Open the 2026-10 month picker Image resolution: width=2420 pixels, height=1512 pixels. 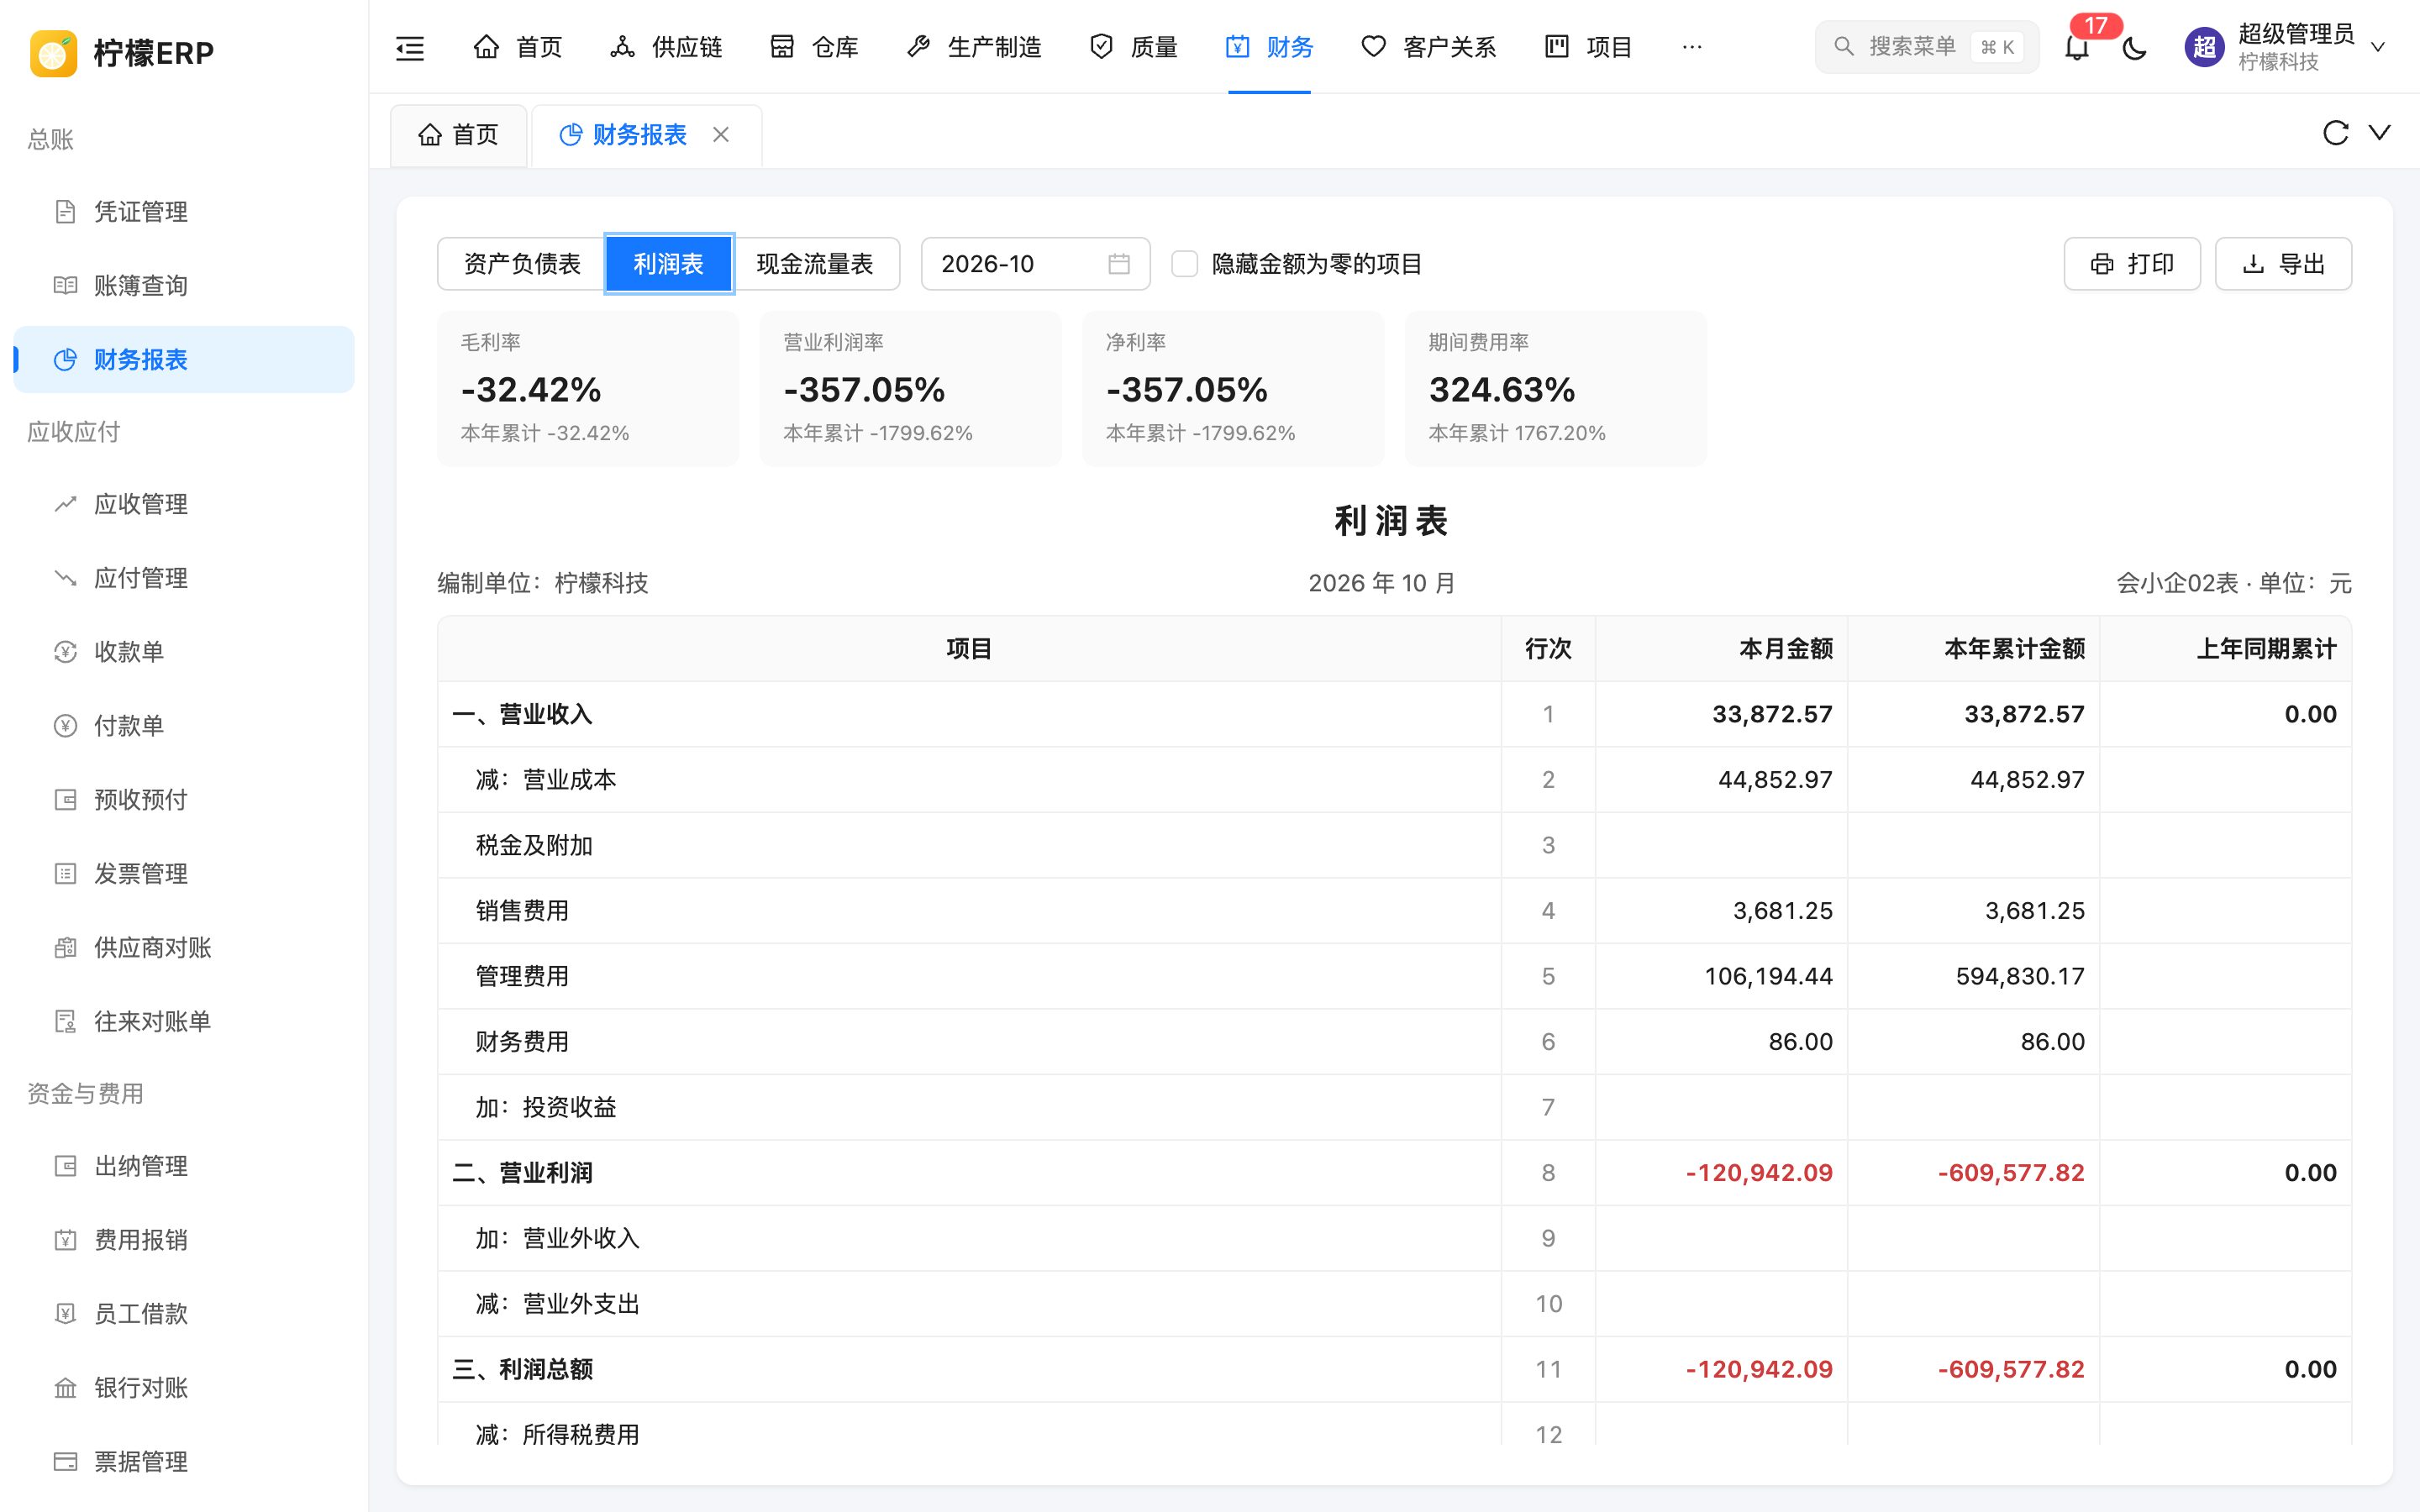click(1035, 264)
